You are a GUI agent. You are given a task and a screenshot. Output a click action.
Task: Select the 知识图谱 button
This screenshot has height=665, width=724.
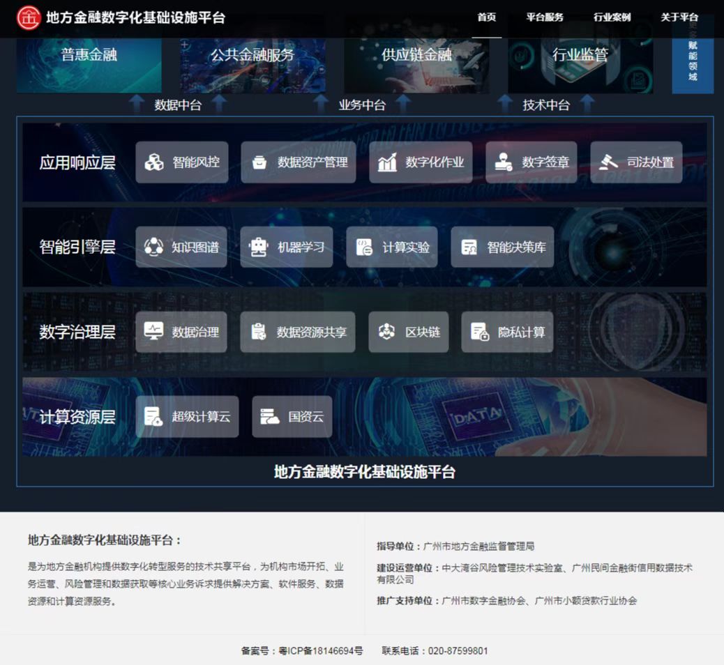point(181,247)
